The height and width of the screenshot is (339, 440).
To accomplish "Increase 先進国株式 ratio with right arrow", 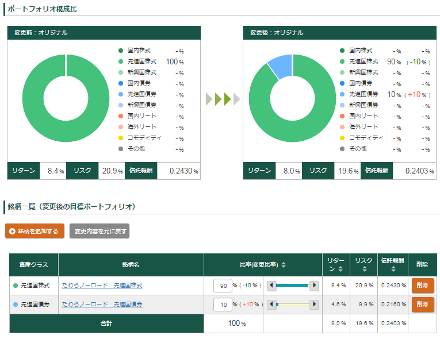I will (x=314, y=286).
